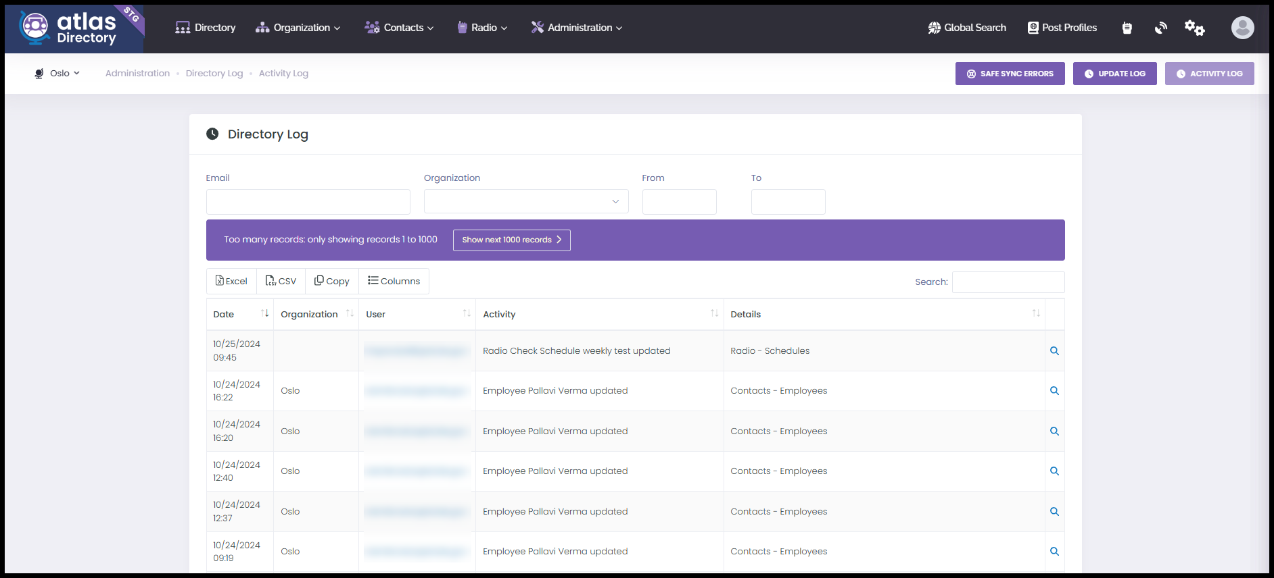Open the Update Log
The width and height of the screenshot is (1274, 578).
(1114, 74)
